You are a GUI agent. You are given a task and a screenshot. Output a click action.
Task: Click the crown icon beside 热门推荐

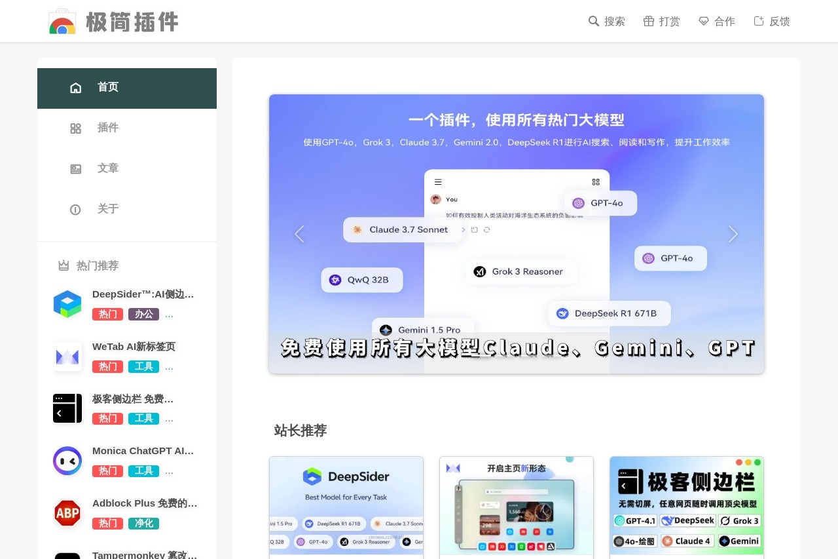click(64, 265)
